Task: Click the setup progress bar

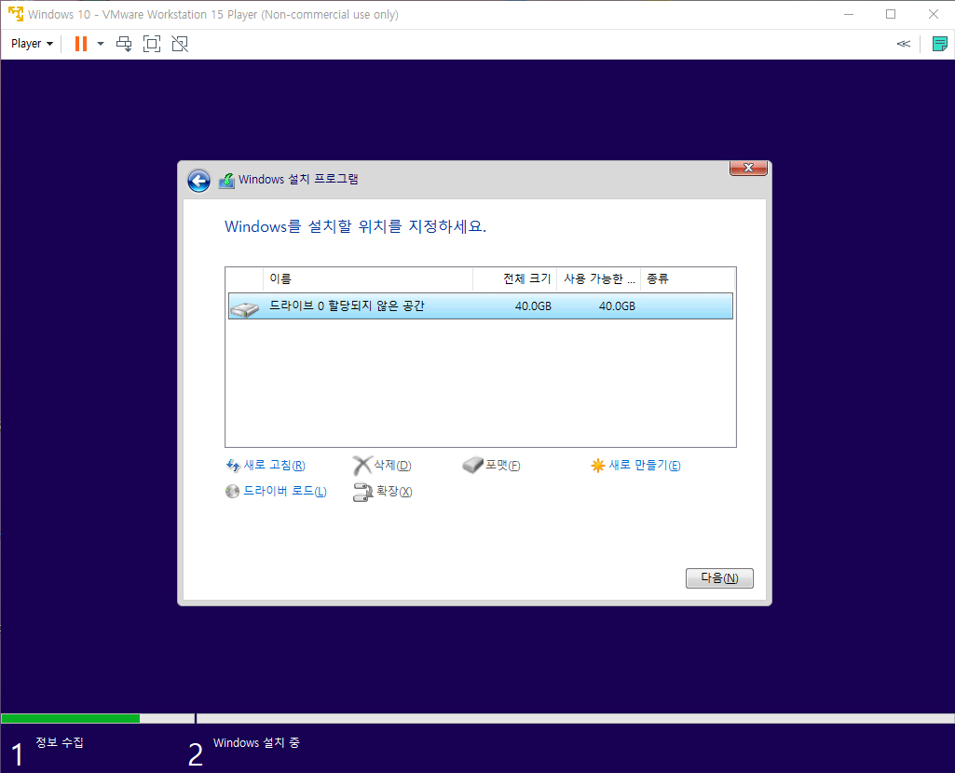Action: pyautogui.click(x=477, y=719)
